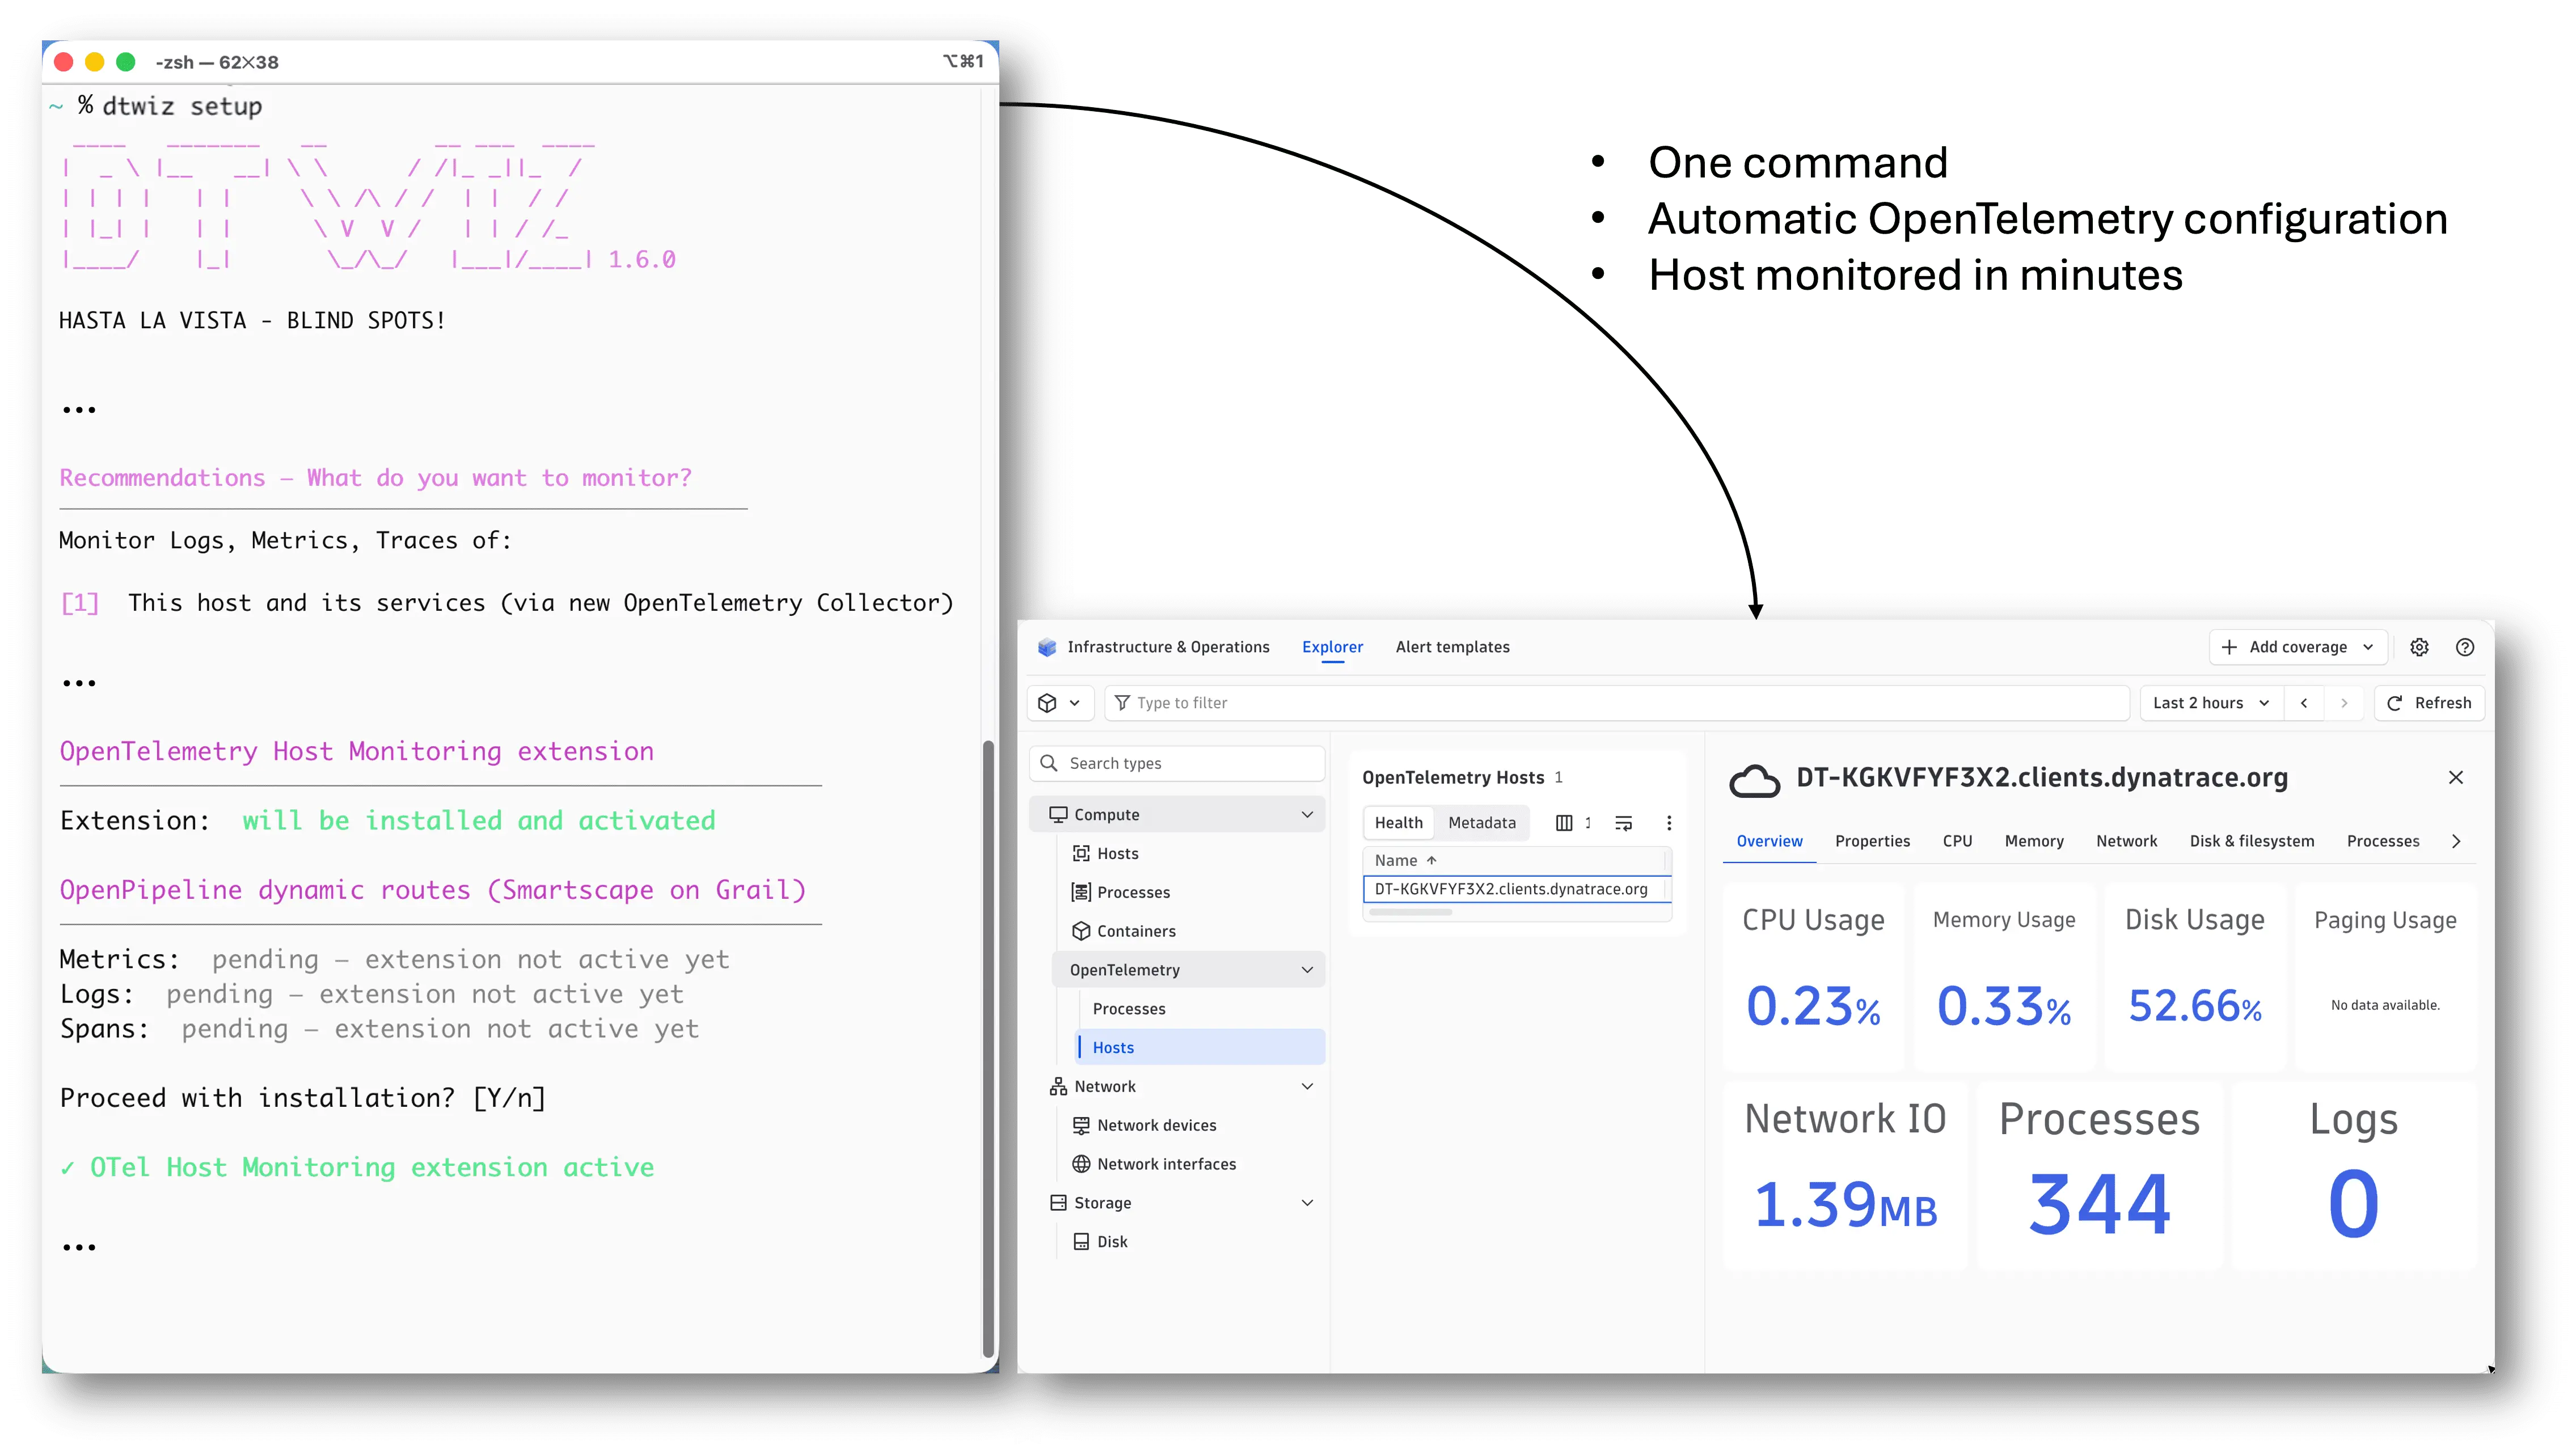Screen dimensions: 2576x1455
Task: Click OpenTelemetry Hosts list heading
Action: coord(1452,777)
